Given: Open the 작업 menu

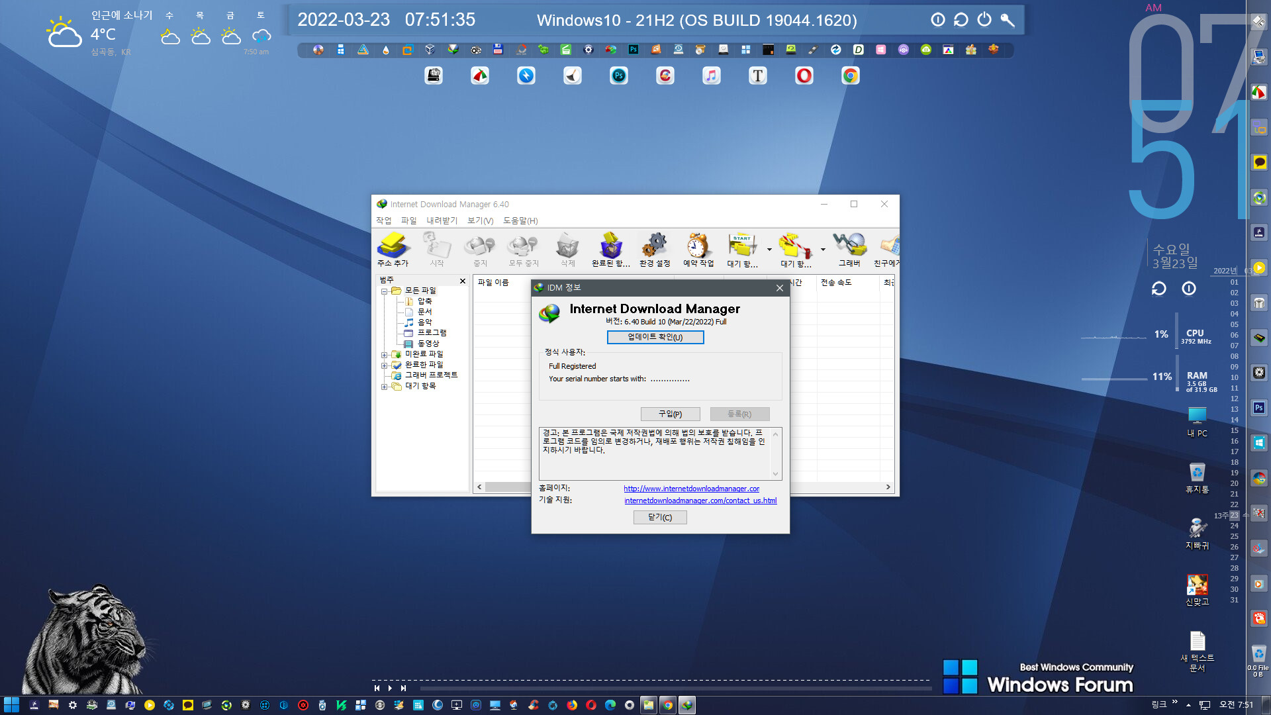Looking at the screenshot, I should [x=384, y=220].
